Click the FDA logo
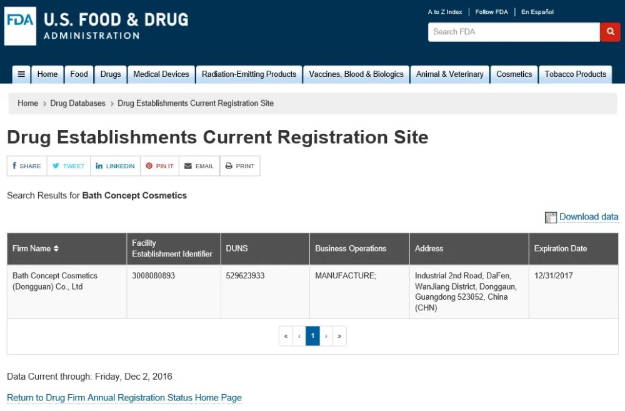Viewport: 625px width, 411px height. coord(21,26)
